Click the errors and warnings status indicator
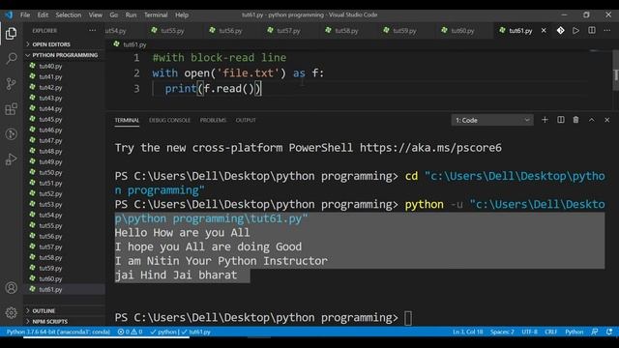The width and height of the screenshot is (619, 348). pyautogui.click(x=130, y=332)
